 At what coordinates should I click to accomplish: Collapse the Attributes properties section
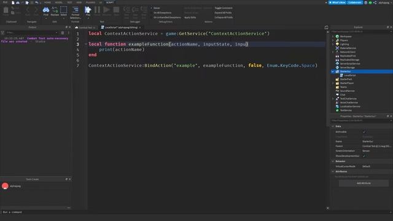[333, 172]
